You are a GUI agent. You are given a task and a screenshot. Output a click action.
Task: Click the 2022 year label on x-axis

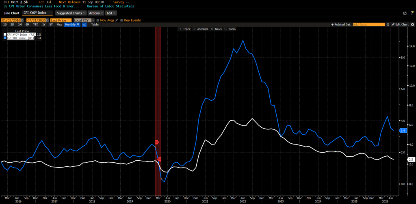(243, 201)
